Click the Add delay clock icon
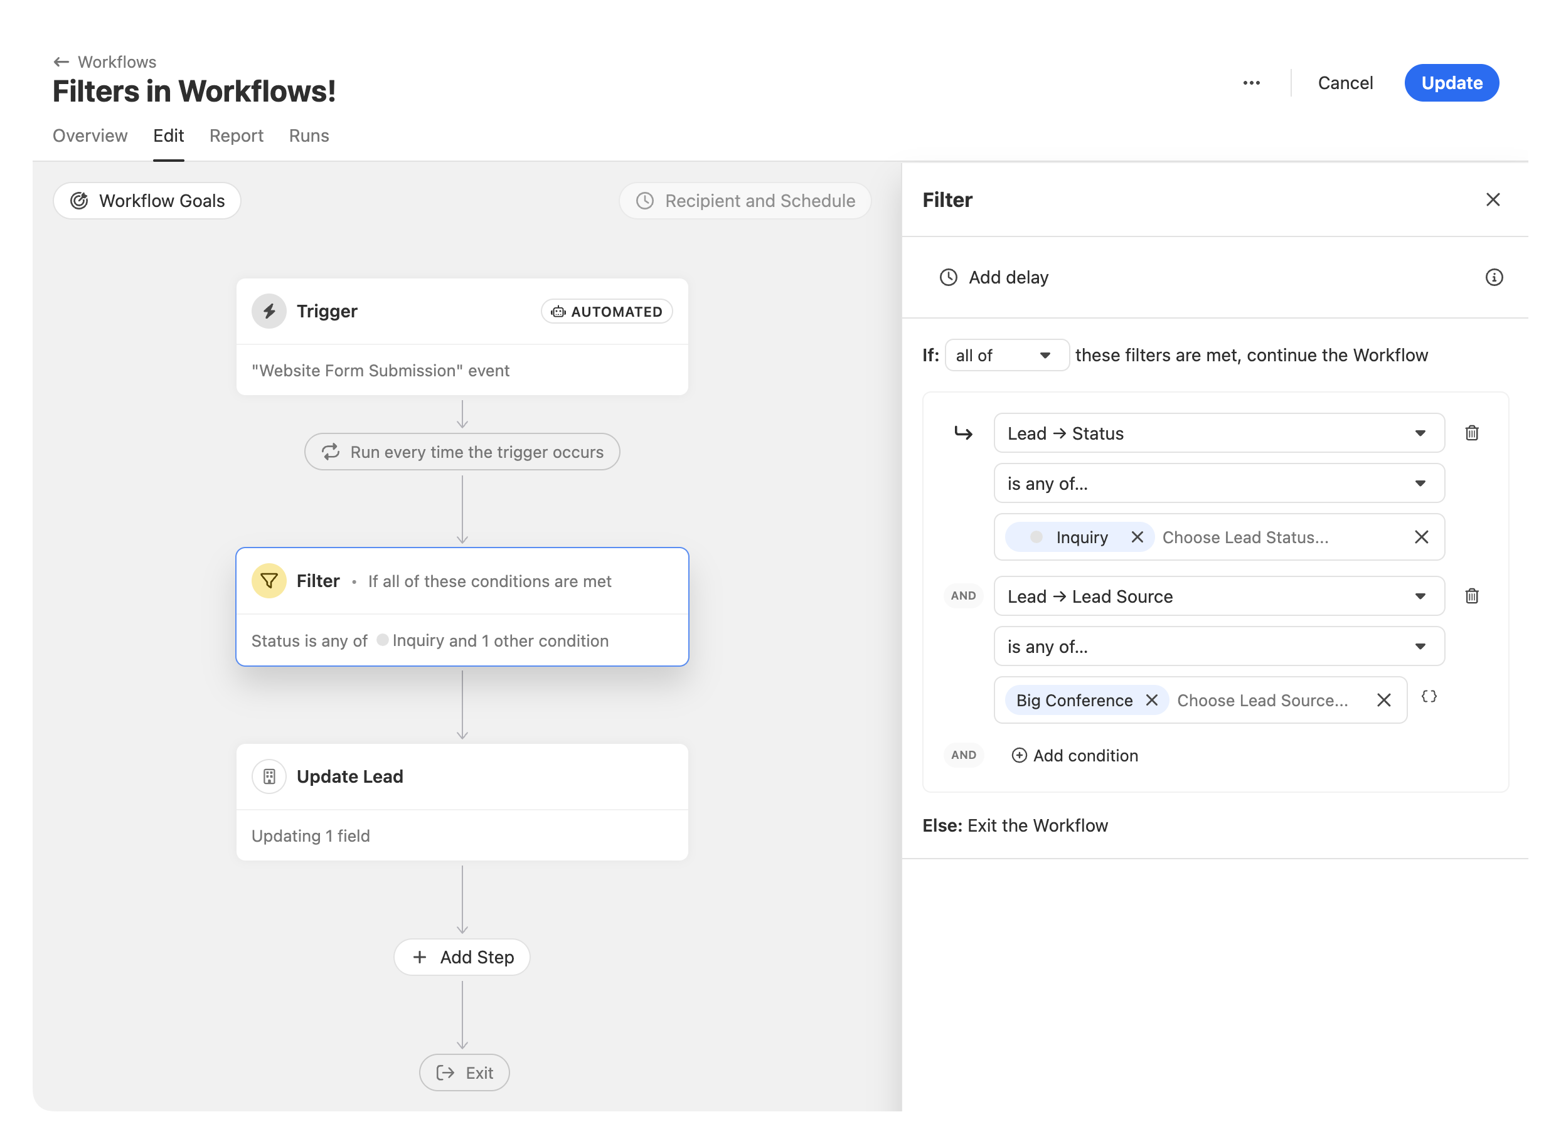1561x1144 pixels. point(948,277)
